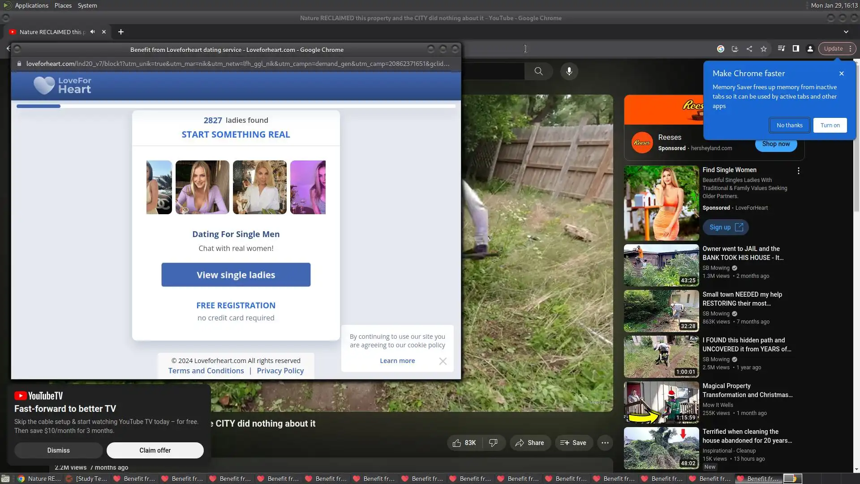The width and height of the screenshot is (860, 484).
Task: Open the Chrome profile avatar icon
Action: 810,49
